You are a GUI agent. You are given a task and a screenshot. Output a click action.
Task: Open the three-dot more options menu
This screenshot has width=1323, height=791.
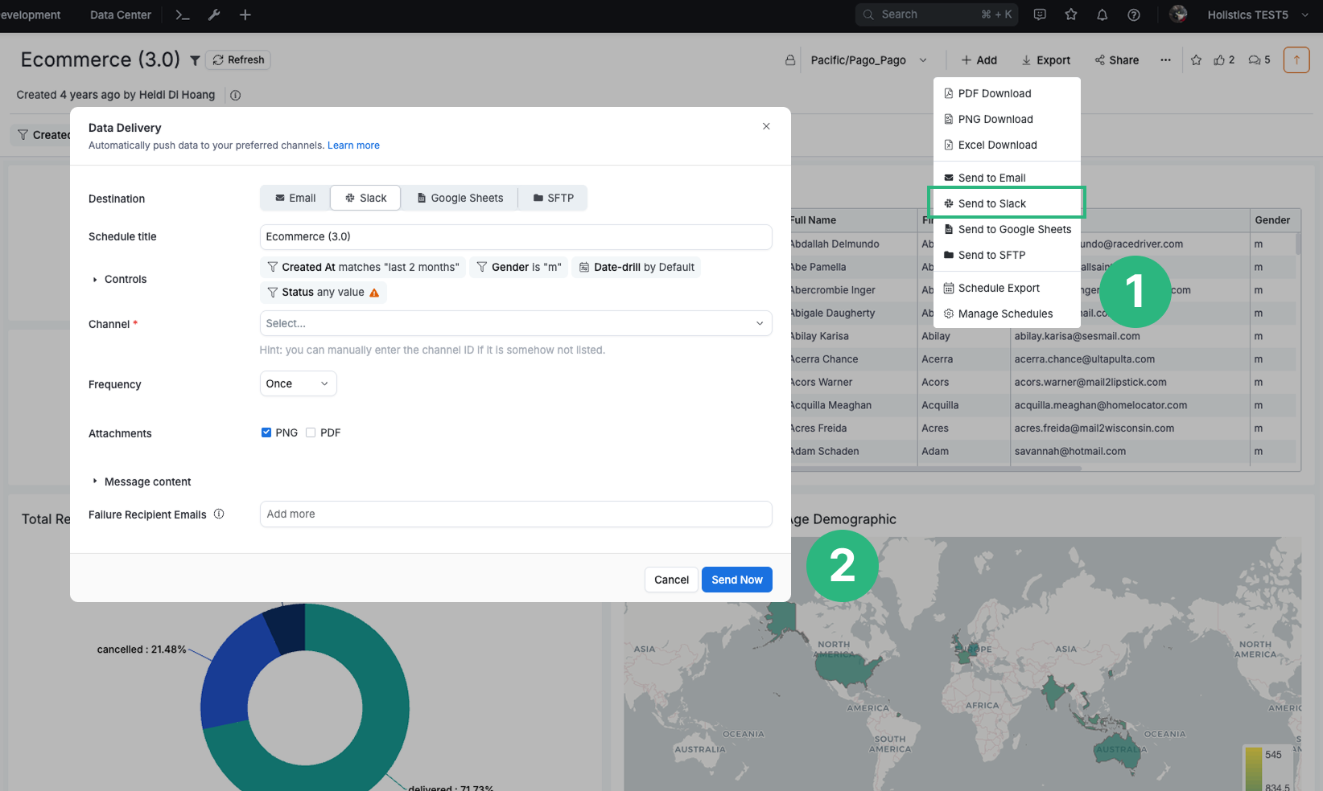[x=1165, y=60]
